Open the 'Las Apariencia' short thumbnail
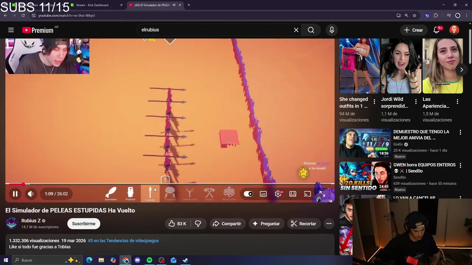472x265 pixels. (x=442, y=66)
